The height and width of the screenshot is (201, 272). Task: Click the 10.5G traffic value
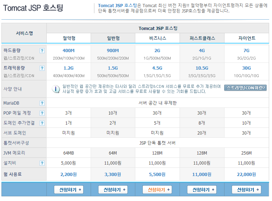[x=202, y=68]
